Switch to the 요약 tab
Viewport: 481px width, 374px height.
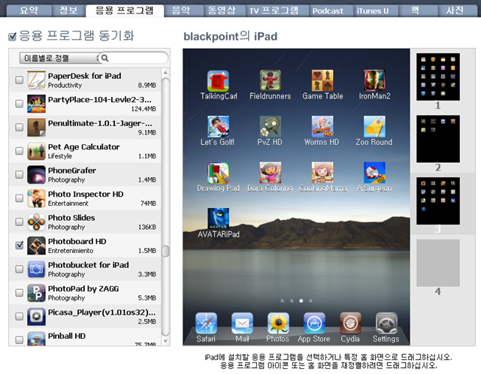29,11
